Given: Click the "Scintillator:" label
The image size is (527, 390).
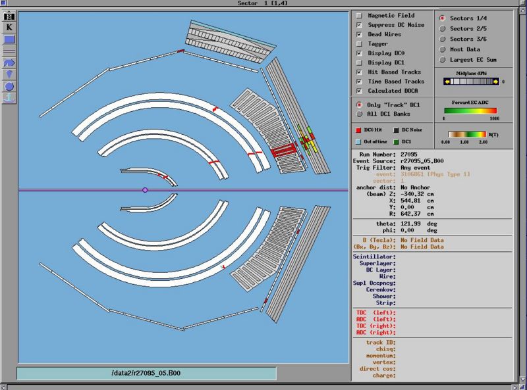Looking at the screenshot, I should click(374, 256).
